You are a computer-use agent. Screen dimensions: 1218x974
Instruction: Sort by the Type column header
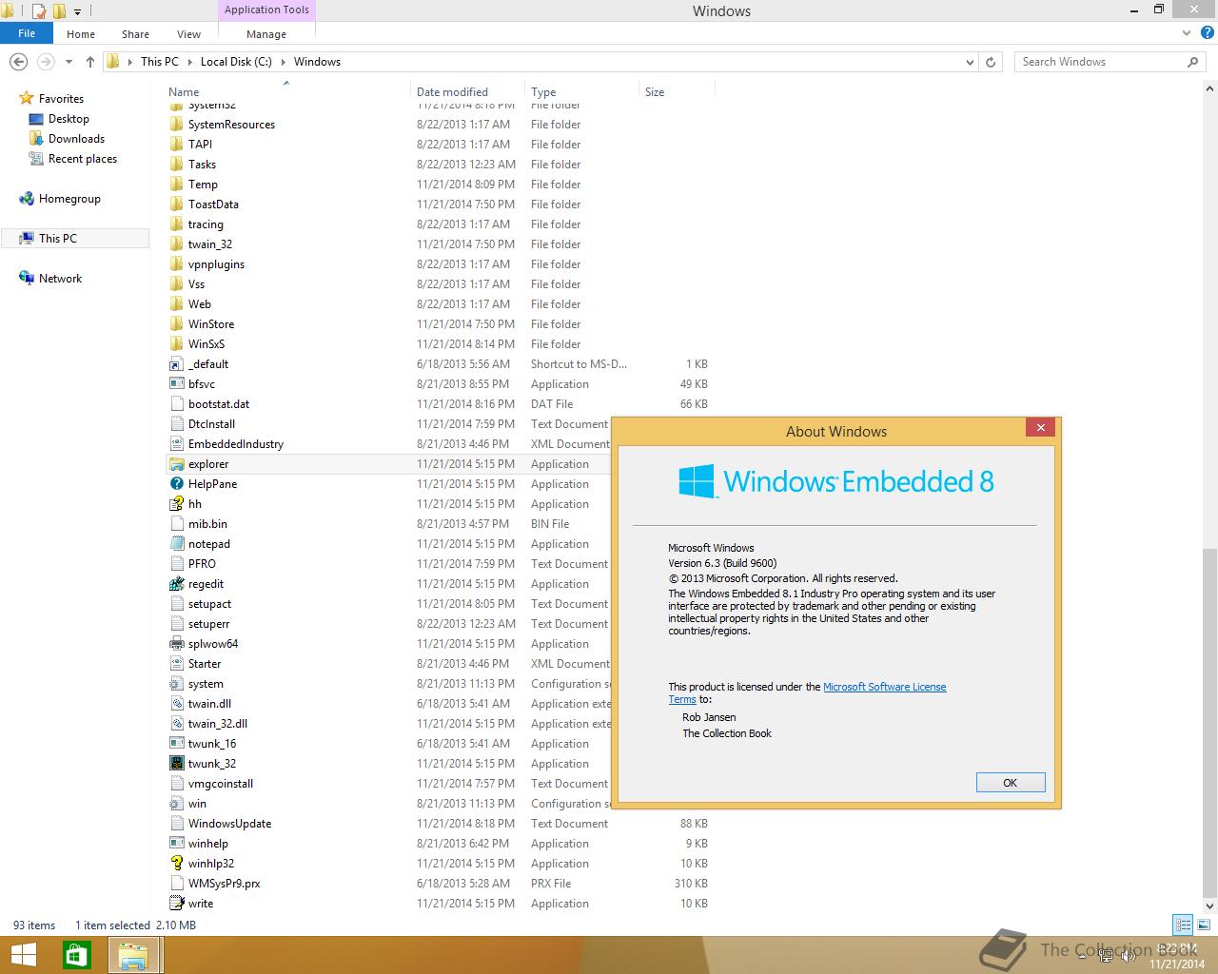pyautogui.click(x=543, y=92)
